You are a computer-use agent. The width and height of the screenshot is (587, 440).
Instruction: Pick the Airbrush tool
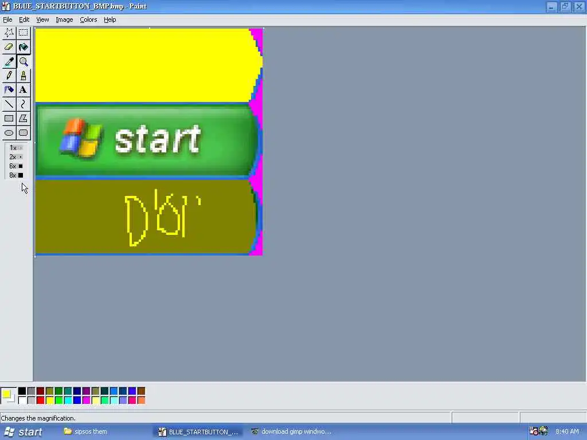point(9,90)
